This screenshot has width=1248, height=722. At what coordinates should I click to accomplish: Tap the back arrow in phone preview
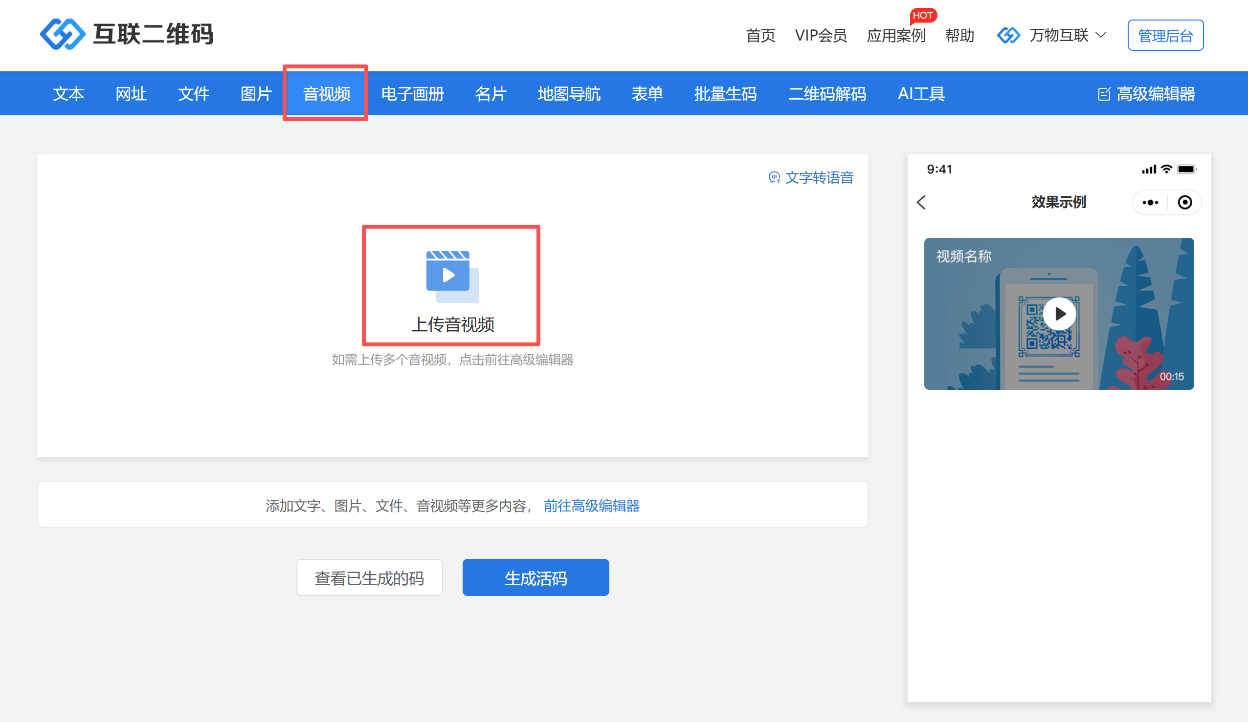[921, 202]
